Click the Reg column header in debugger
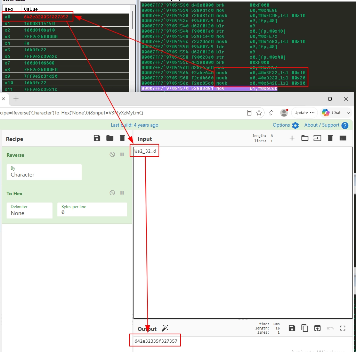The height and width of the screenshot is (352, 356). tap(9, 9)
